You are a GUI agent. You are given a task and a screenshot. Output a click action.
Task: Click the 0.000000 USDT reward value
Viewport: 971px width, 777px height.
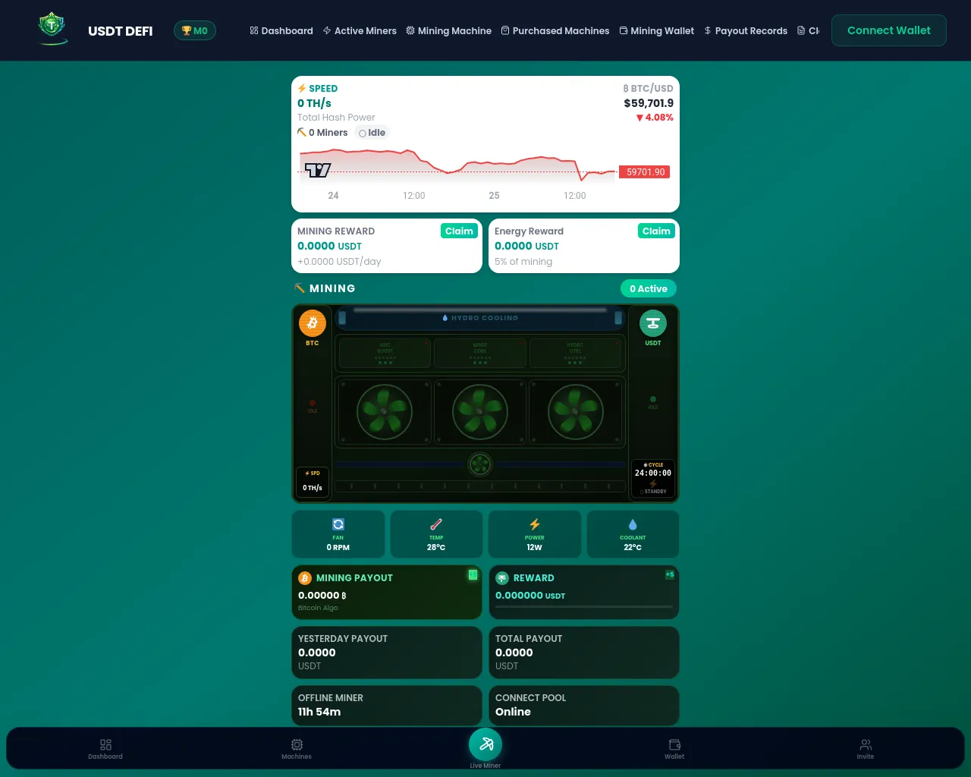[530, 596]
